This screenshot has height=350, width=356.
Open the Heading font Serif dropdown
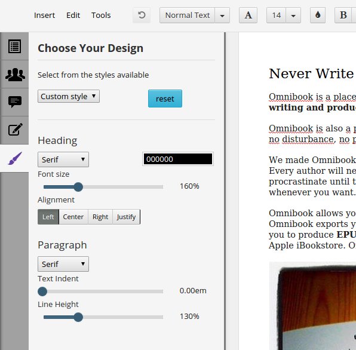tap(63, 159)
